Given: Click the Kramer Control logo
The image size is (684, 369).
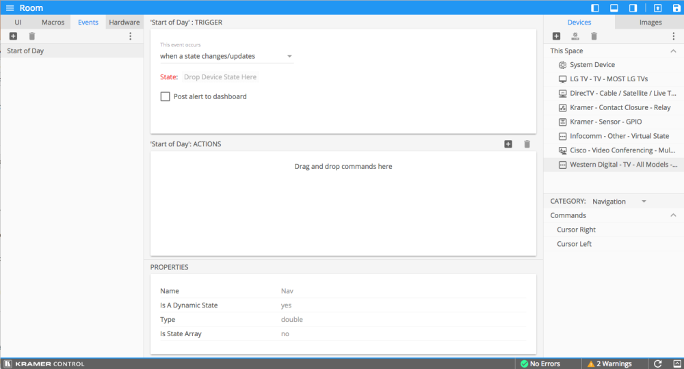Looking at the screenshot, I should [44, 364].
